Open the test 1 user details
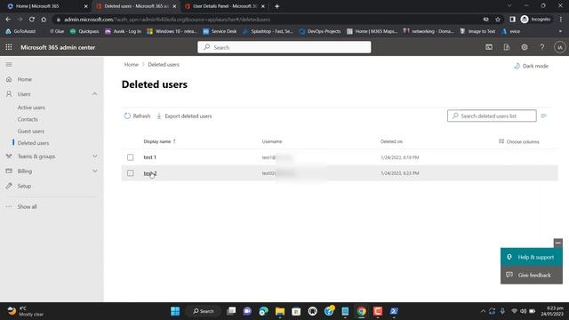Viewport: 569px width, 320px height. click(150, 157)
